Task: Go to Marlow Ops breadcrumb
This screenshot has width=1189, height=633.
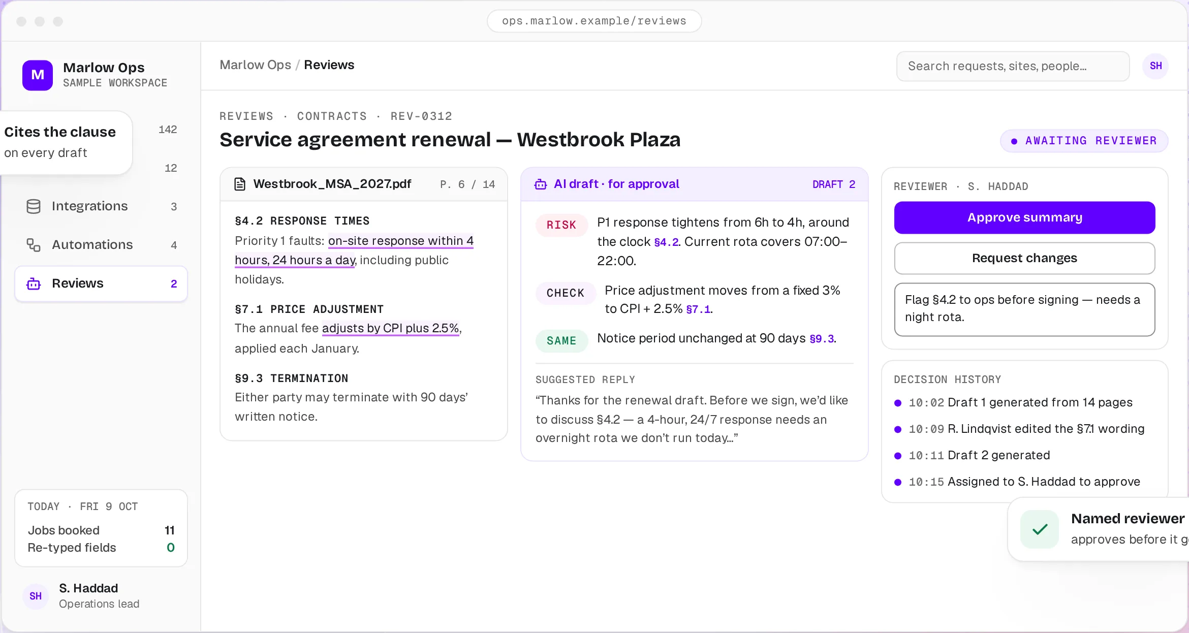Action: point(255,65)
